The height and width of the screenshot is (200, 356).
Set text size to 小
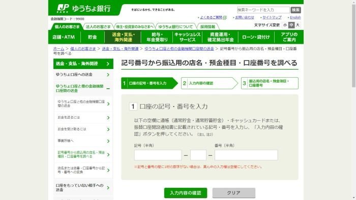click(x=285, y=25)
